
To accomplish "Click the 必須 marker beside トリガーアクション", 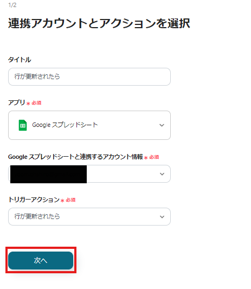I will pyautogui.click(x=70, y=200).
